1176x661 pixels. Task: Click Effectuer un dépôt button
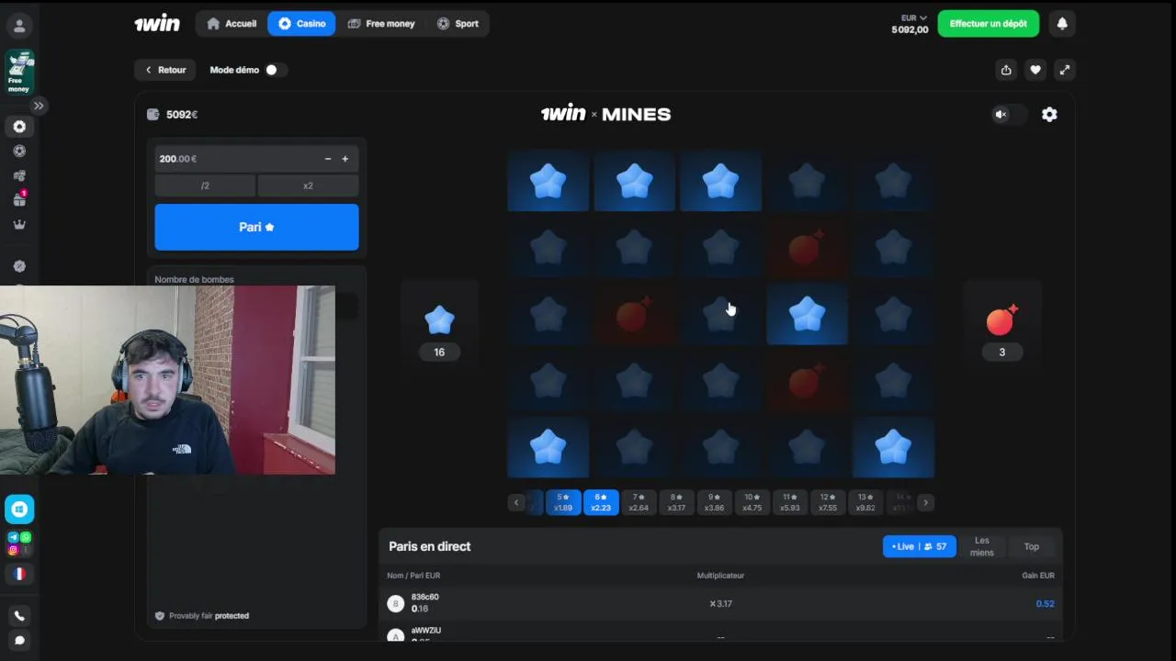989,24
